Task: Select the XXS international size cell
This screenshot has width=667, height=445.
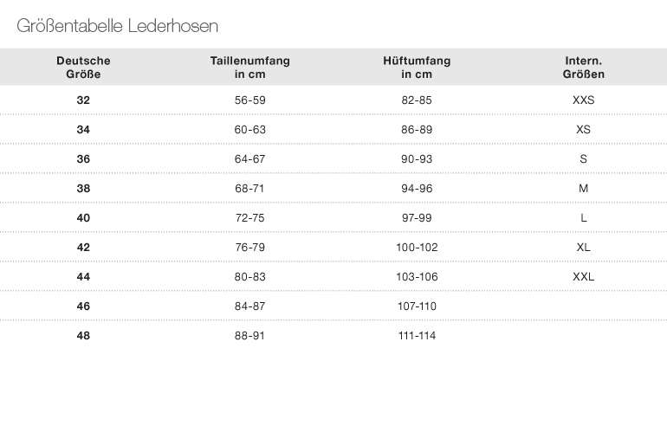Action: pos(583,100)
